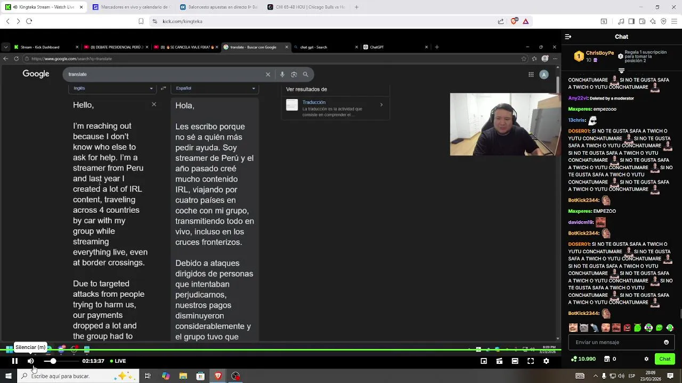Pause the Kick live stream
The image size is (682, 383).
click(15, 361)
